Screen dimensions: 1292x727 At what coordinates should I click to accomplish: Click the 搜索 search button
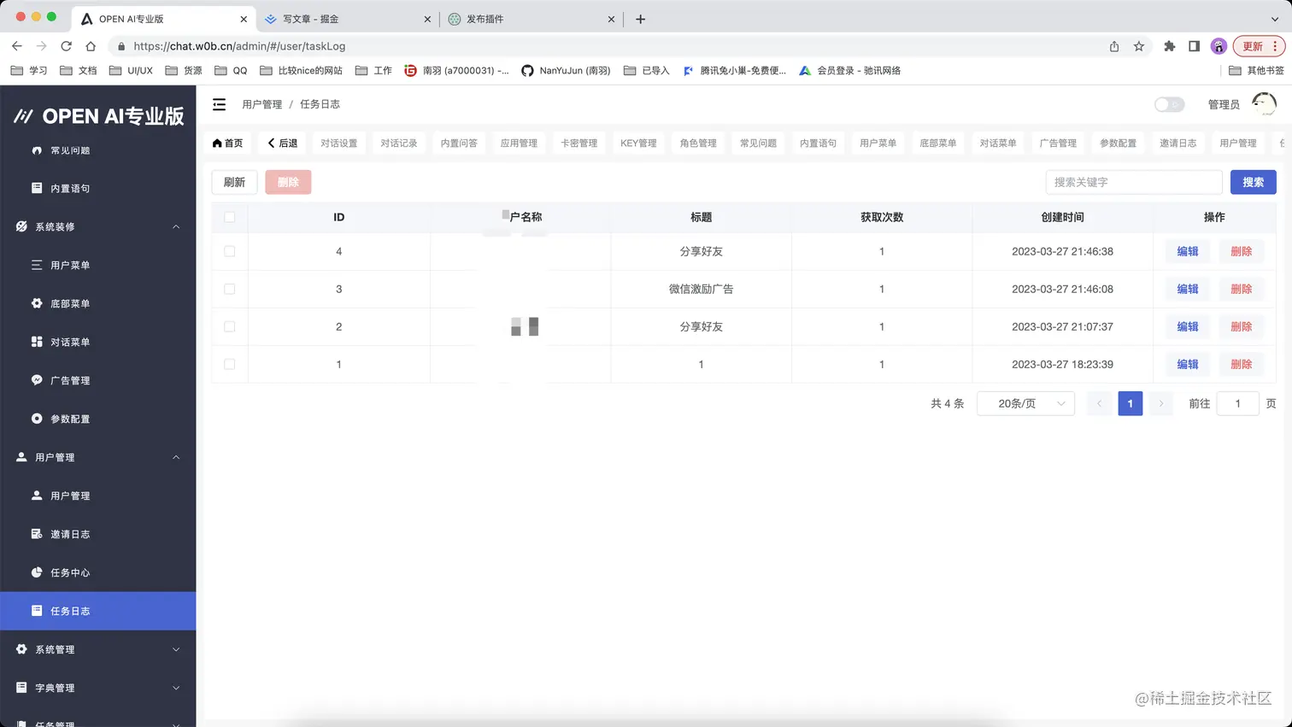click(1253, 182)
